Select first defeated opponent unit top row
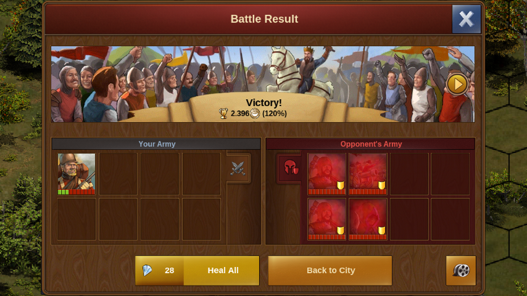 tap(326, 174)
